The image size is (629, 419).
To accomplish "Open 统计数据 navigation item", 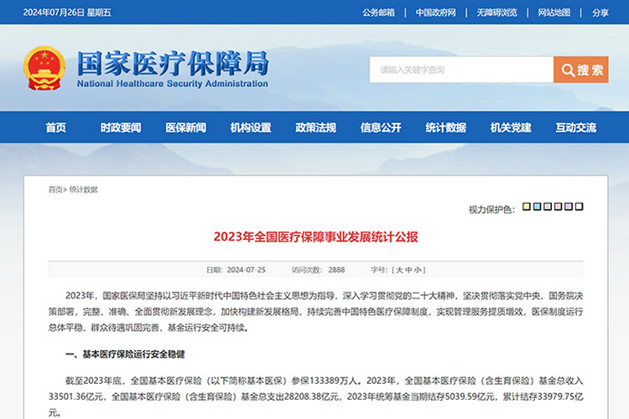I will click(x=445, y=127).
